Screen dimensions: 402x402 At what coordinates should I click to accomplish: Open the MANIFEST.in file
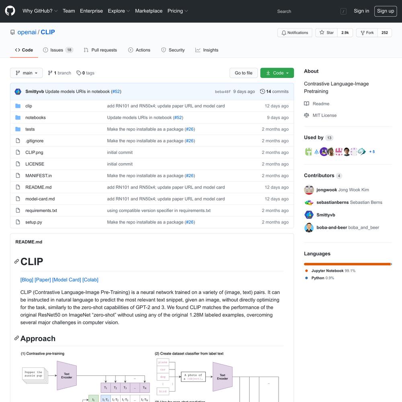[x=39, y=176]
